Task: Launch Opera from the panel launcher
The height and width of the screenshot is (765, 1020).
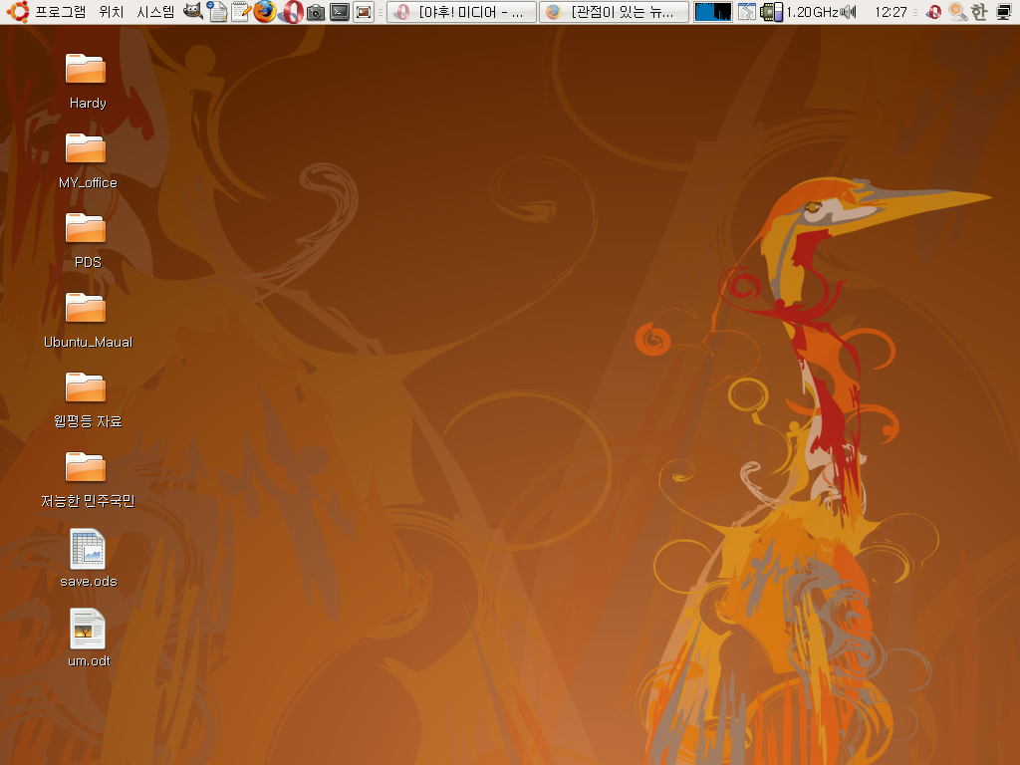Action: click(x=292, y=12)
